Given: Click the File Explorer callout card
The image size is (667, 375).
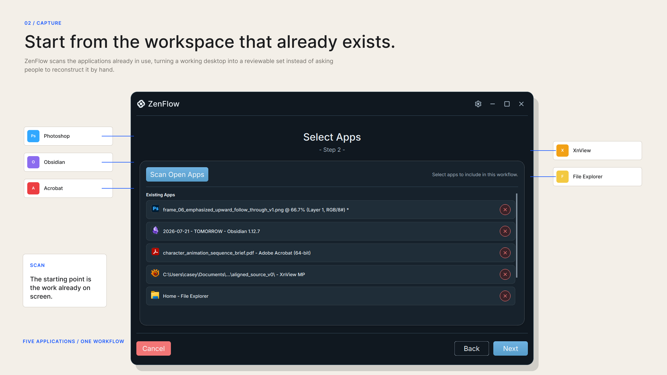Looking at the screenshot, I should [x=597, y=177].
